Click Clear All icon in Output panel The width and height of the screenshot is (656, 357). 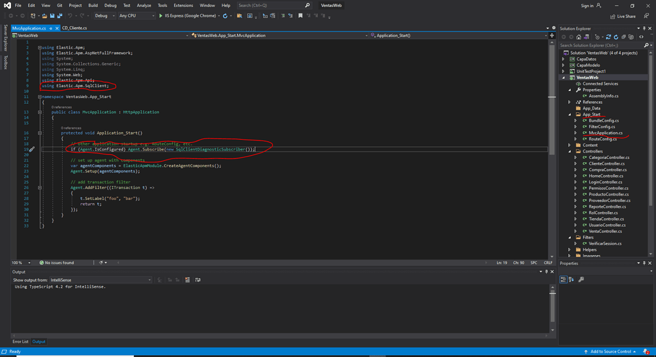[x=188, y=280]
